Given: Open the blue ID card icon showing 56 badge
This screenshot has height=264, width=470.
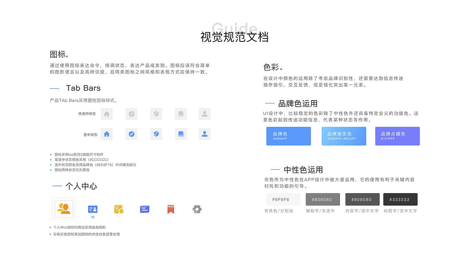Looking at the screenshot, I should point(93,208).
